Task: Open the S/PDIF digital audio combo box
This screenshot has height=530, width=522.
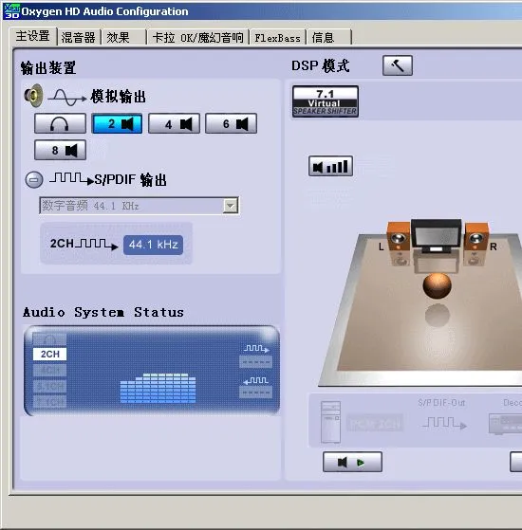Action: (x=140, y=206)
